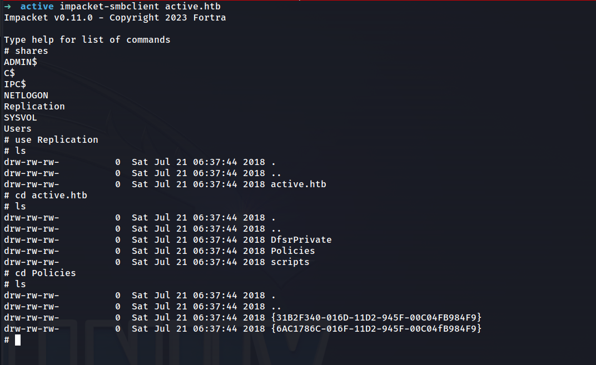596x365 pixels.
Task: Click the DfsrPrivate directory entry
Action: pos(301,240)
